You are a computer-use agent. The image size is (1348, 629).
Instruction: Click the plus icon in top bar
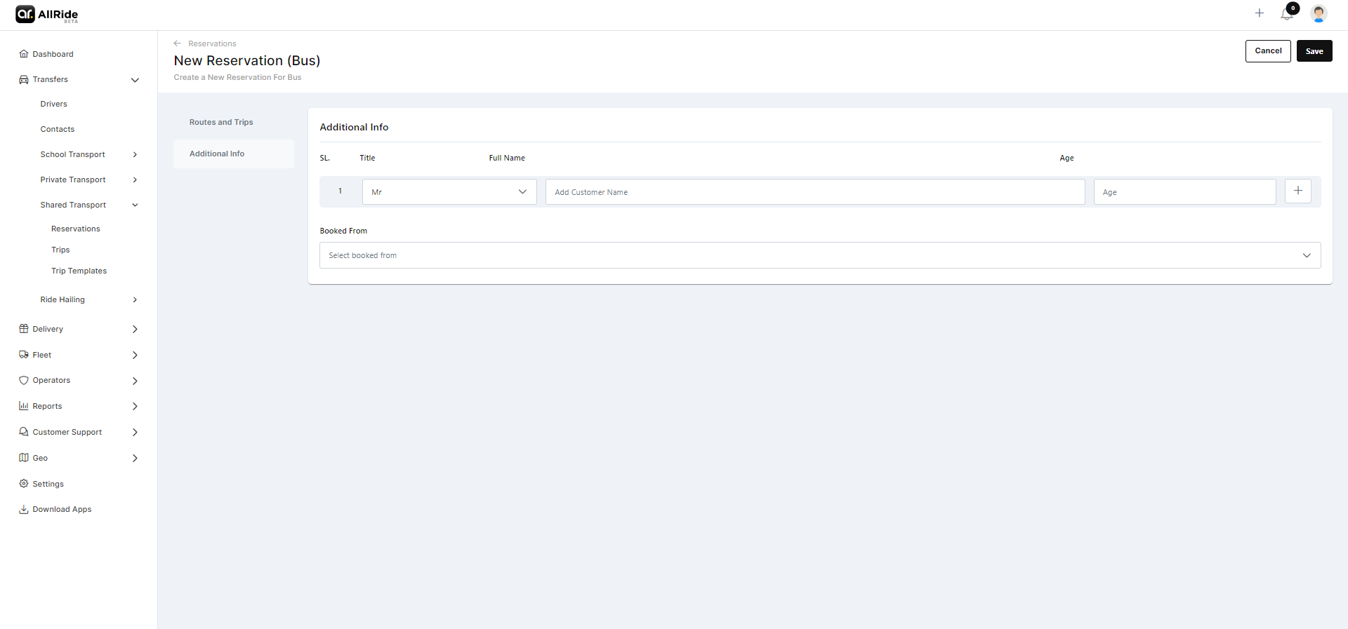[x=1260, y=13]
